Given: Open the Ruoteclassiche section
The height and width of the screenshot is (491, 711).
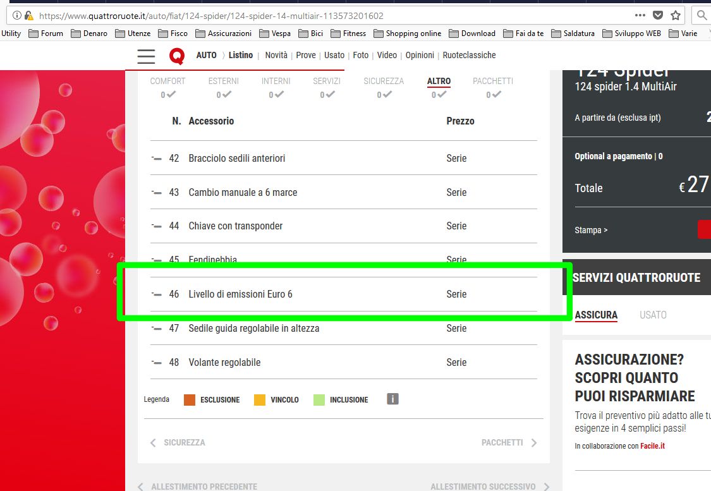Looking at the screenshot, I should [x=469, y=56].
